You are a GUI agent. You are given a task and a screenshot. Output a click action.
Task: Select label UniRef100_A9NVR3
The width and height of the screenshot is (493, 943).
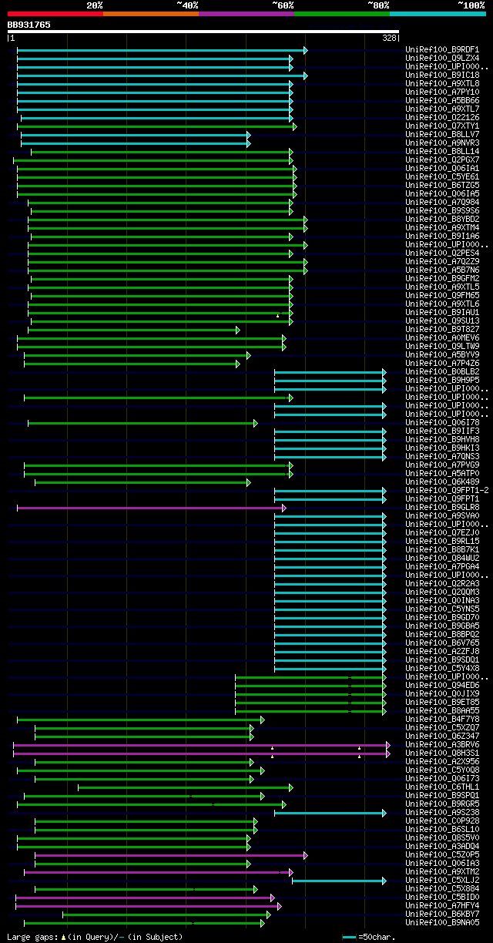click(x=442, y=143)
